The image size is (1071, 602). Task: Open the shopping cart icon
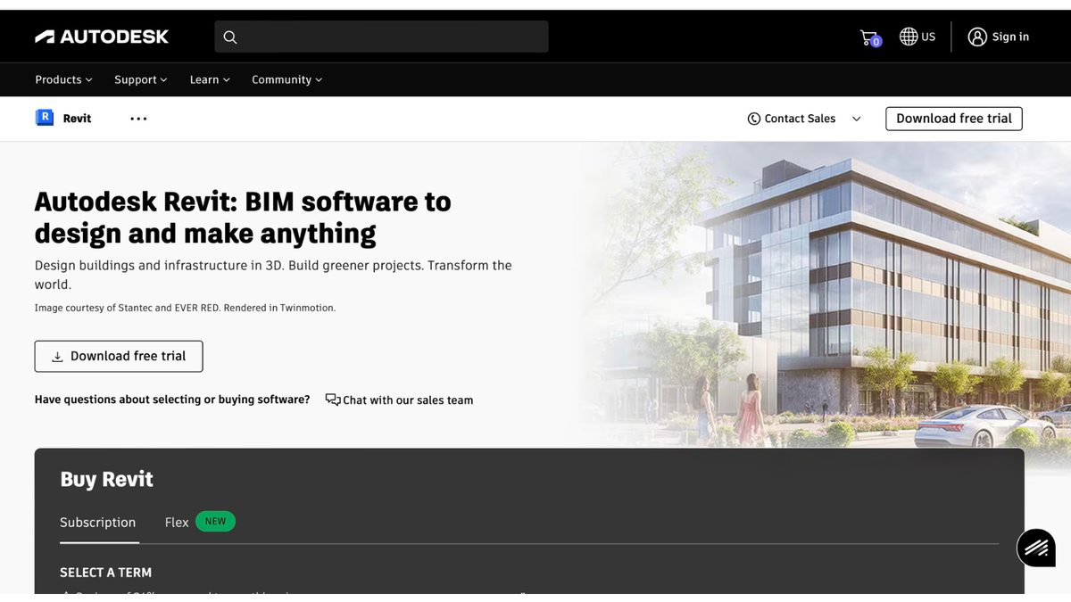868,36
